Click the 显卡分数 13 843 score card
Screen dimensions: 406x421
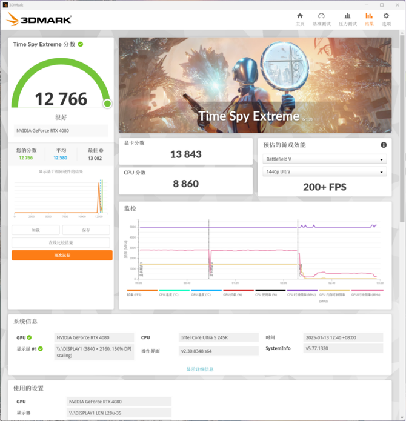(186, 151)
